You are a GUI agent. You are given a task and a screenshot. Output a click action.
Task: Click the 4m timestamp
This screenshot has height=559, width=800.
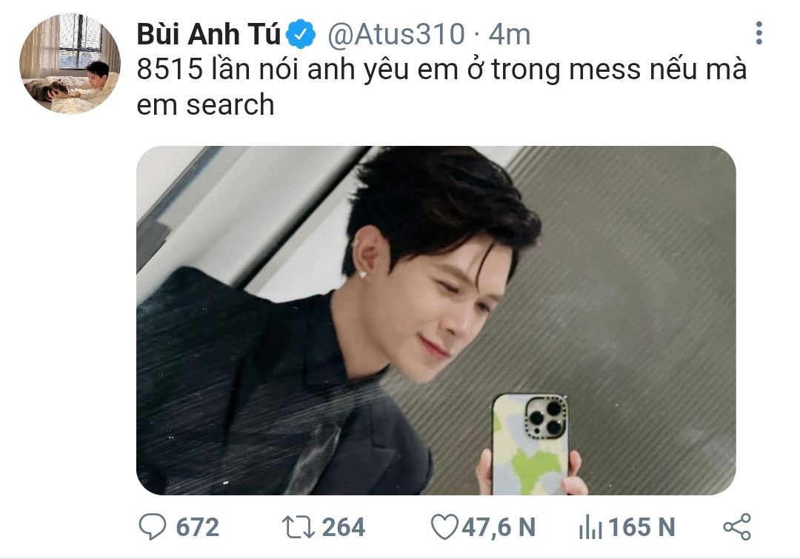coord(509,34)
